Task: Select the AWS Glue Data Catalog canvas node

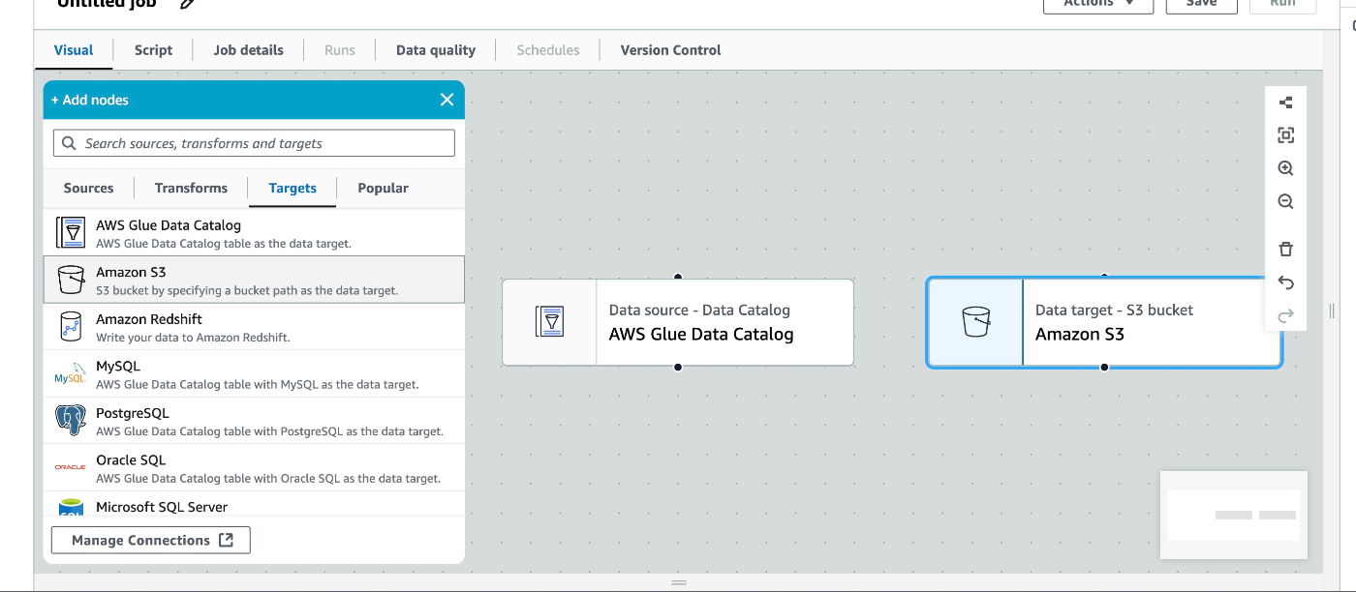Action: pos(678,322)
